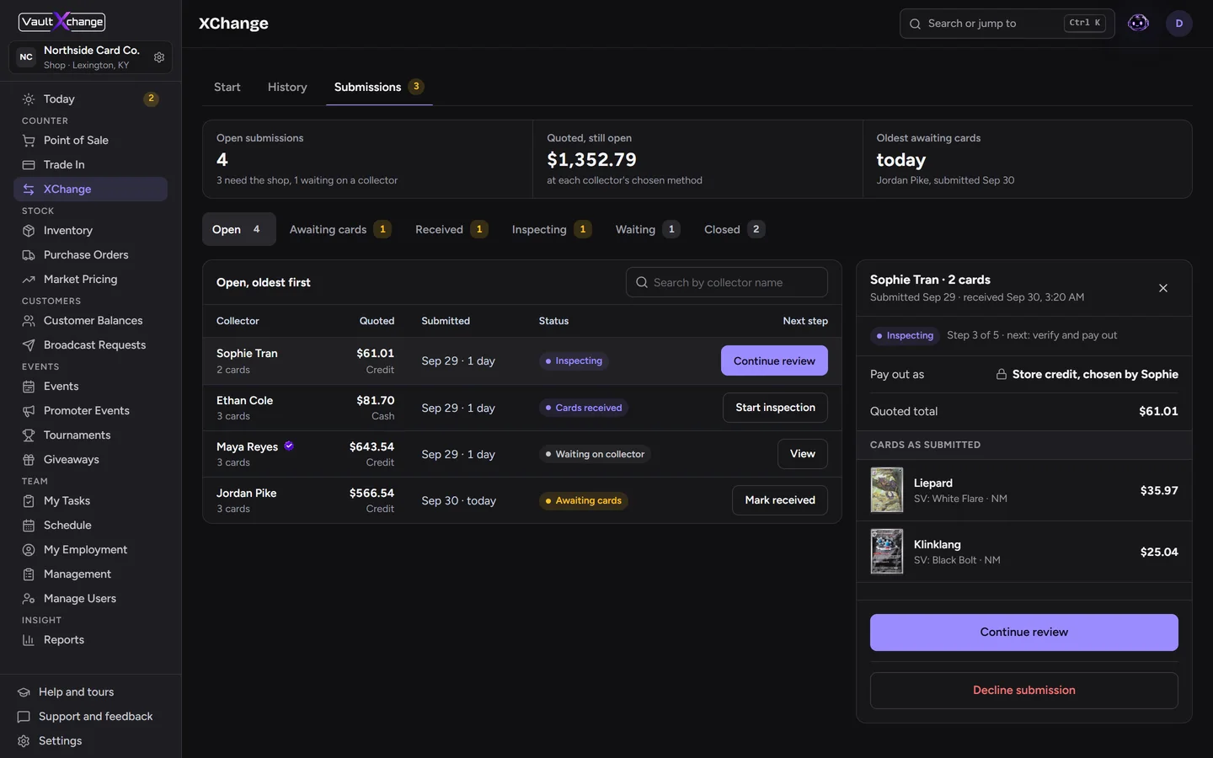
Task: Open Broadcast Requests send icon
Action: pyautogui.click(x=29, y=345)
